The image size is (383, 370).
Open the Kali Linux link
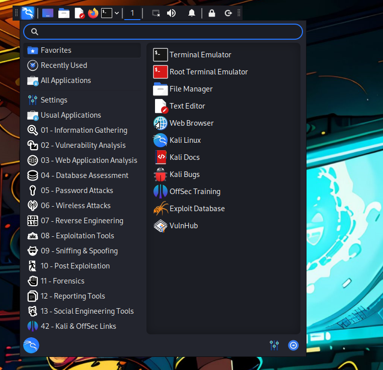[223, 140]
